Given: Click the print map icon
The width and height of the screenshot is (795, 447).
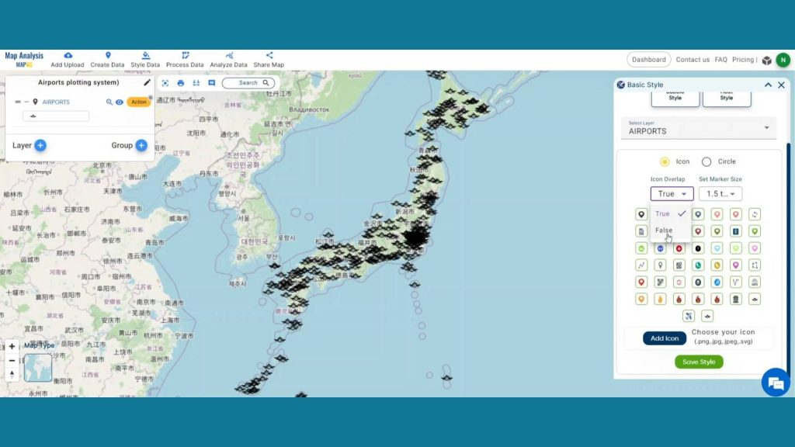Looking at the screenshot, I should pos(180,83).
